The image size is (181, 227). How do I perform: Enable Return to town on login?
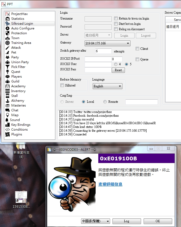(116, 18)
